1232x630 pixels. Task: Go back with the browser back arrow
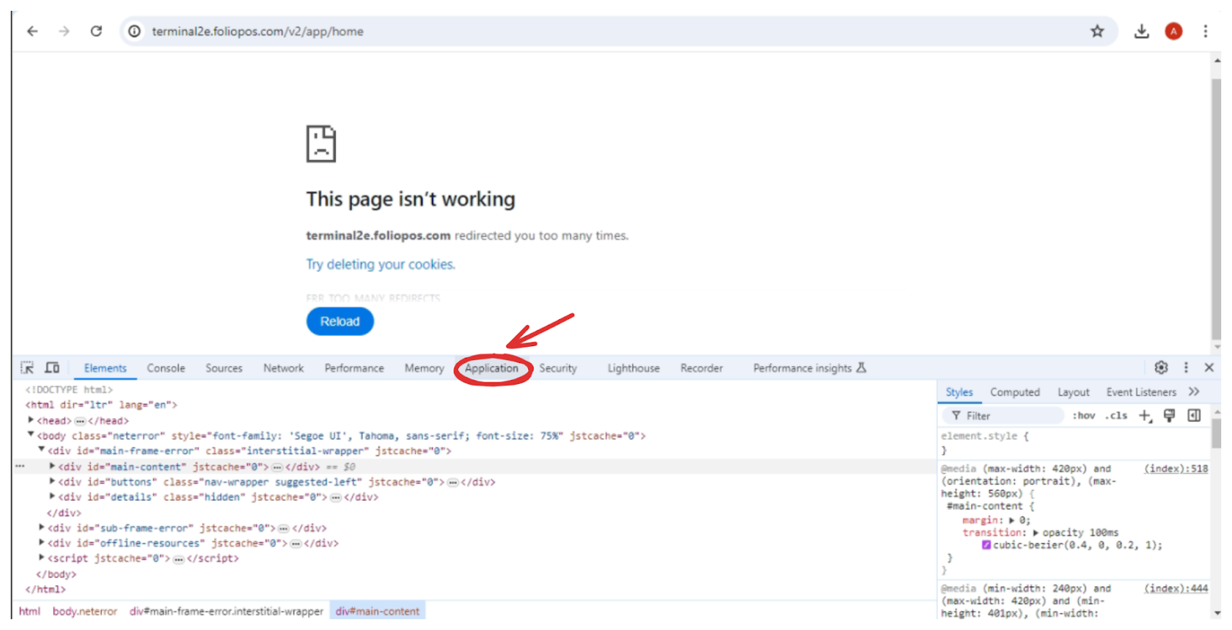tap(32, 32)
